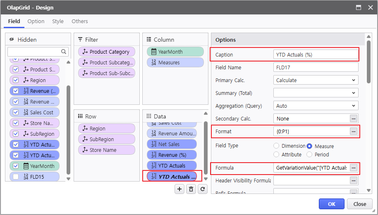Open the Secondary Calc. ellipsis button

(x=353, y=118)
